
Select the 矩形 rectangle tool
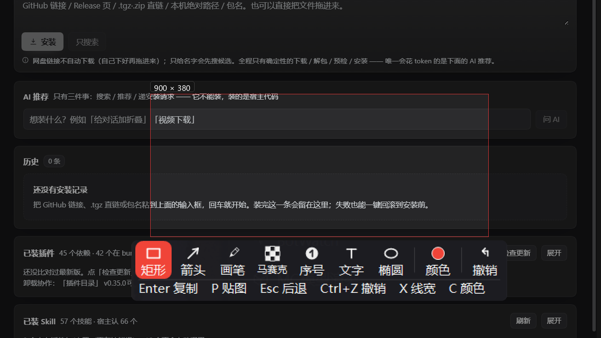pyautogui.click(x=153, y=260)
